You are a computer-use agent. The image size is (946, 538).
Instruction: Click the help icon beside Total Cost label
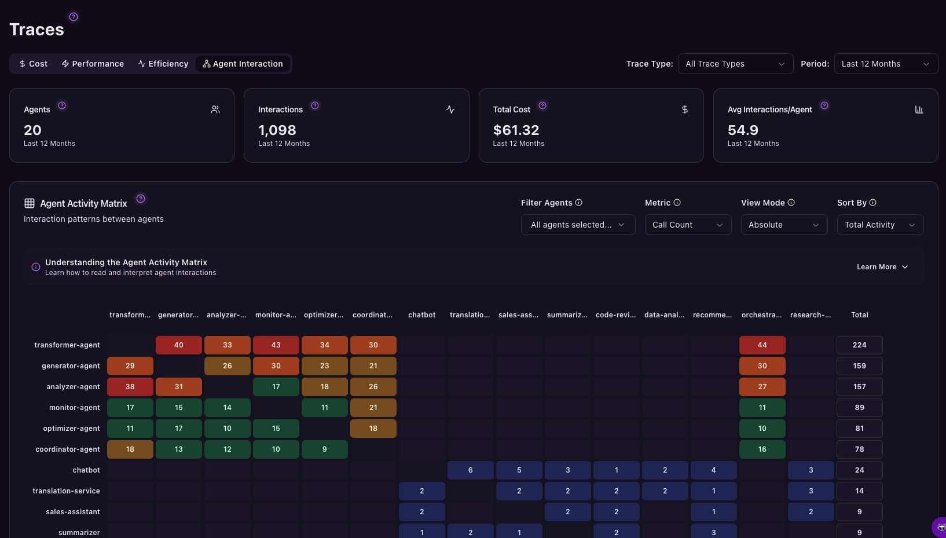pyautogui.click(x=542, y=105)
